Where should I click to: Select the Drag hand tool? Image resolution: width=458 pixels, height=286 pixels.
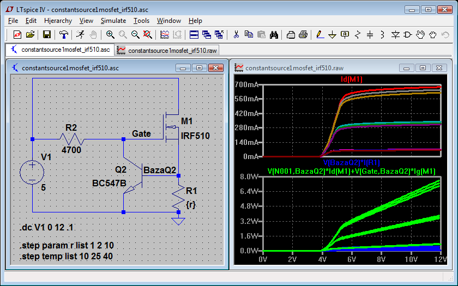coord(433,35)
